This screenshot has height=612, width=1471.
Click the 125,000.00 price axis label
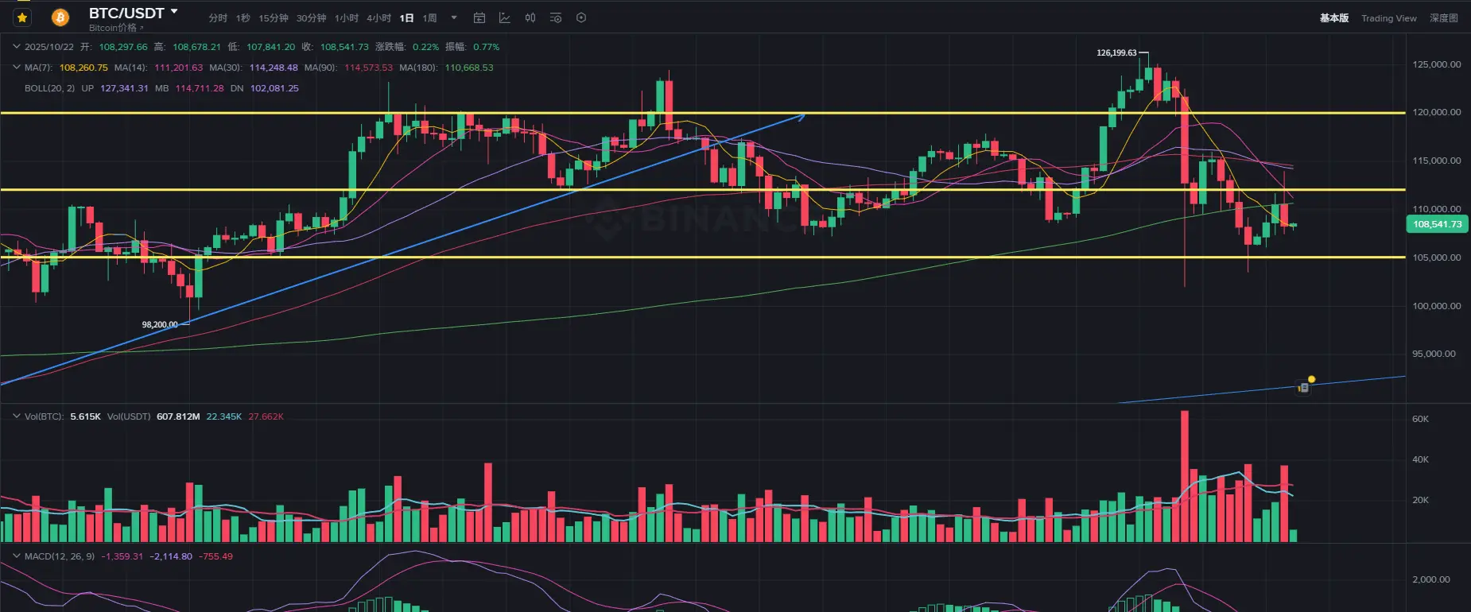click(x=1437, y=64)
